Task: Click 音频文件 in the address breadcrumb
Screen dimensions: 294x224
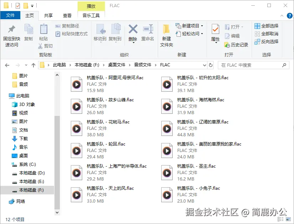Action: 143,65
